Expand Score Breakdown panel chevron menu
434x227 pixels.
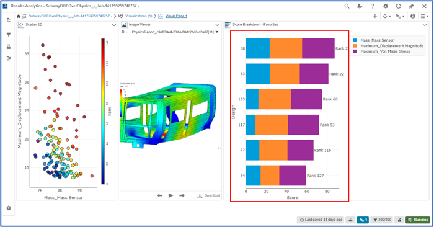425,25
